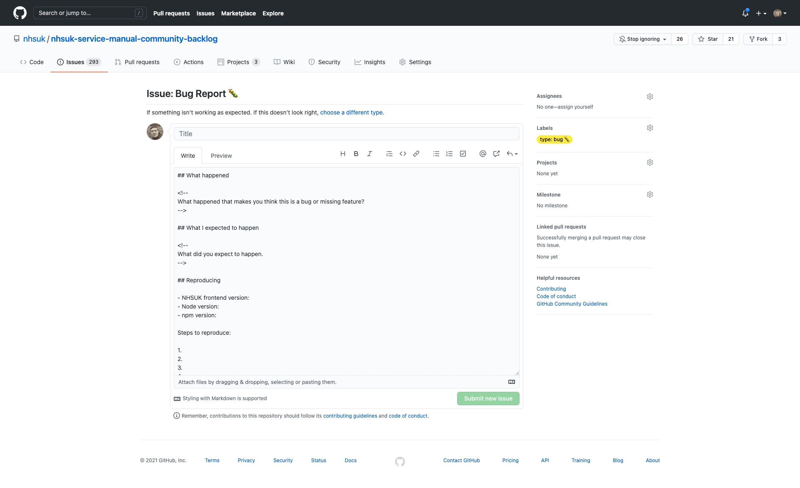Apply bold formatting in the markdown toolbar
The width and height of the screenshot is (800, 488).
click(356, 154)
